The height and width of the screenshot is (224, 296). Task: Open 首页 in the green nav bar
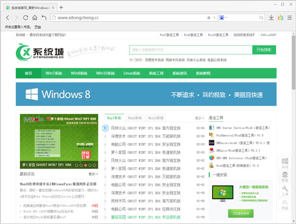click(29, 74)
